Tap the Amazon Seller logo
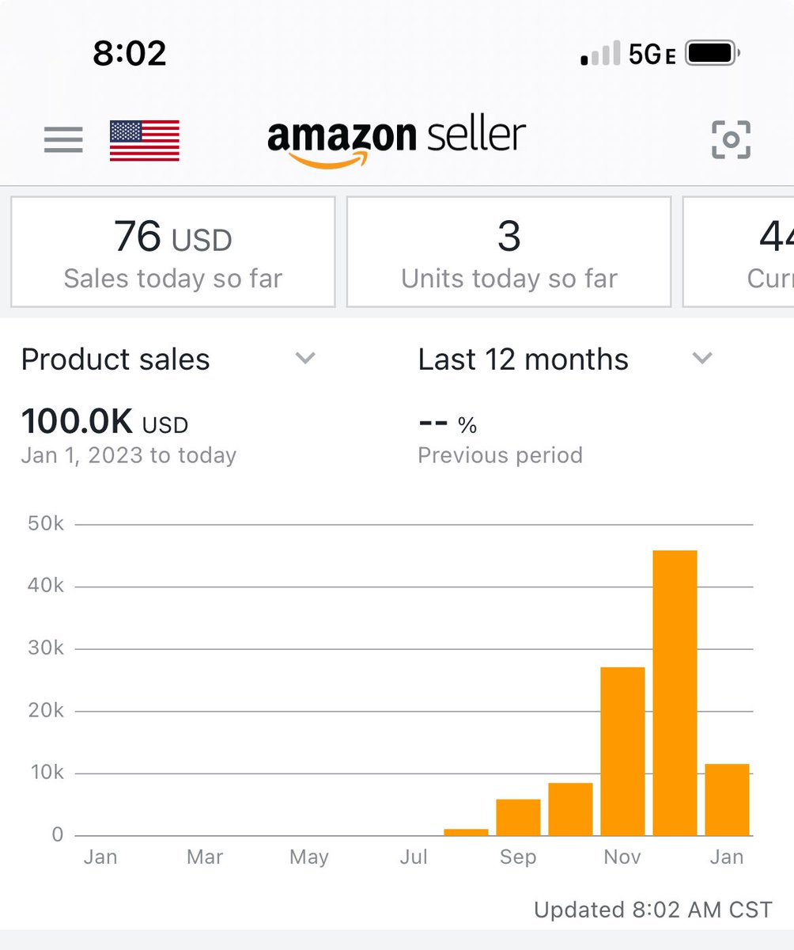Screen dimensions: 794x950 pyautogui.click(x=396, y=142)
